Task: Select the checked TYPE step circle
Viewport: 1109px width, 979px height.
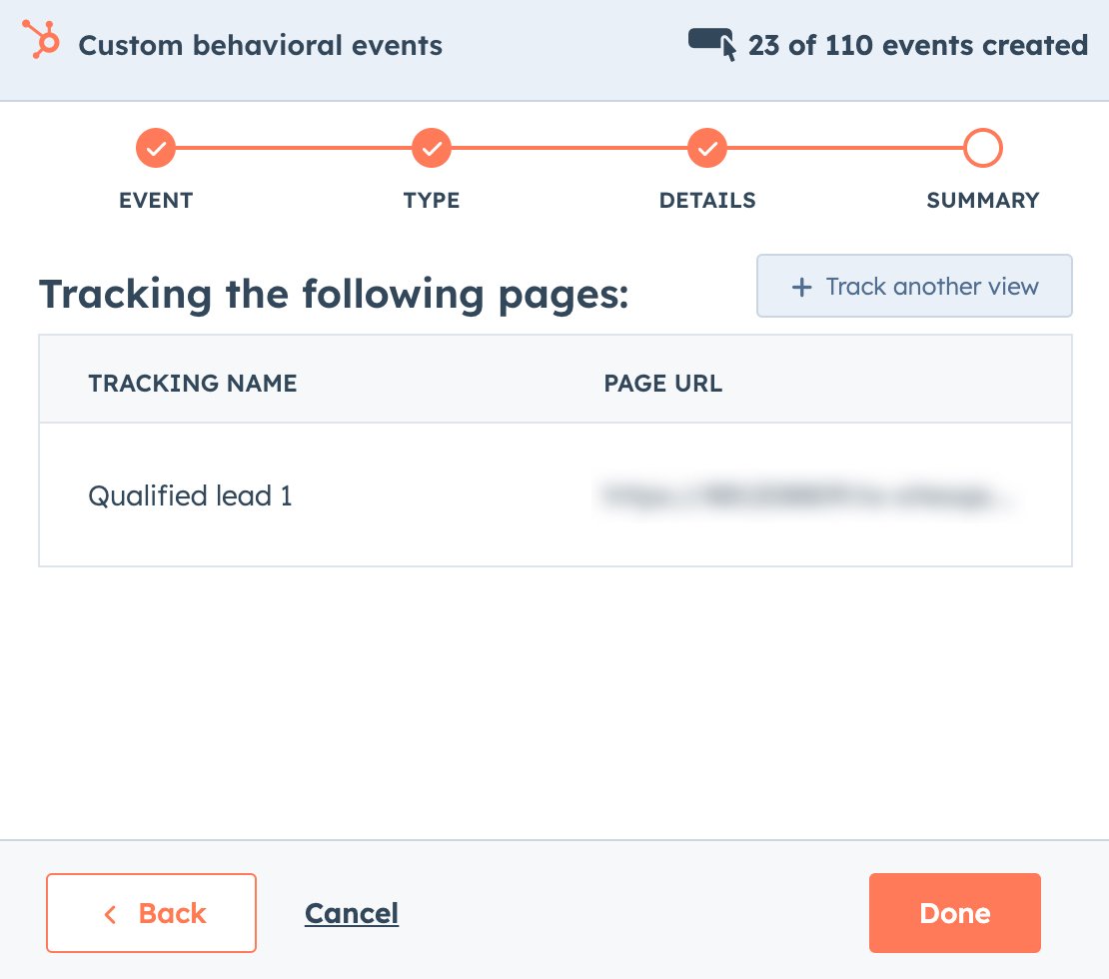Action: pyautogui.click(x=432, y=149)
